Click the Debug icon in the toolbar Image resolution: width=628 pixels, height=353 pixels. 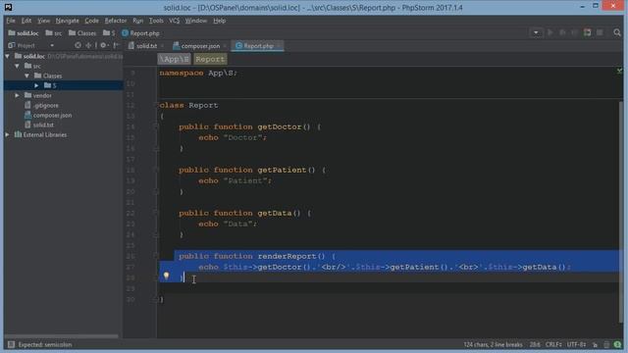pos(562,32)
